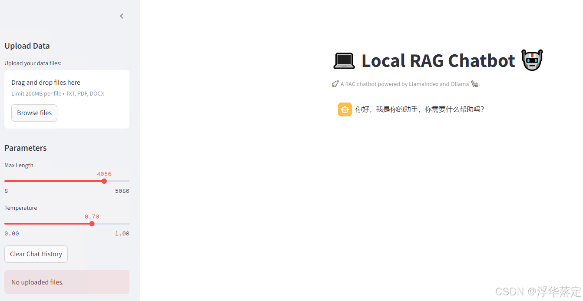Click the rocket emoji in the subtitle
This screenshot has height=301, width=583.
[335, 84]
